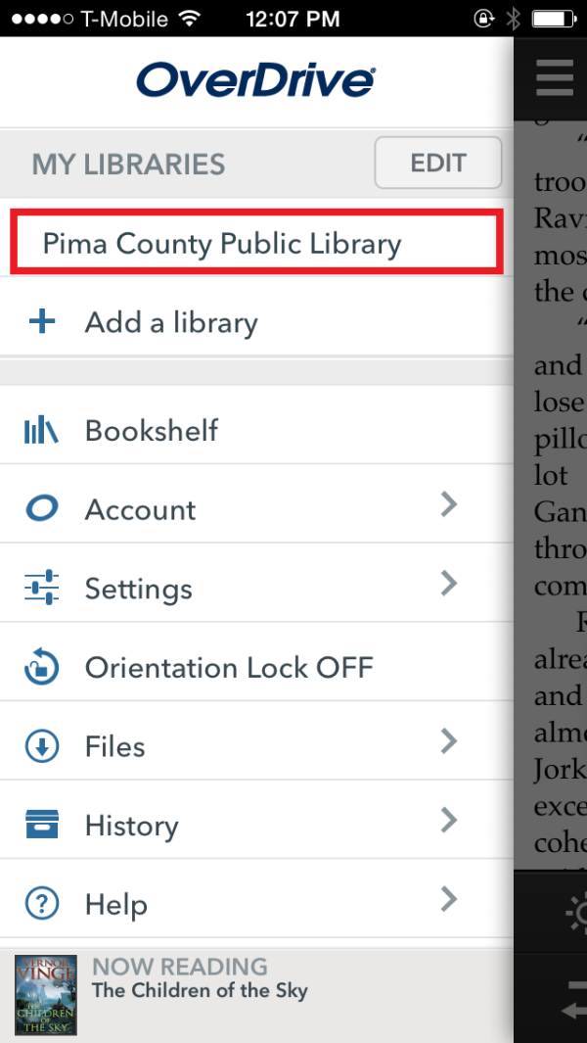Expand the Account row chevron
The image size is (587, 1043).
[448, 504]
